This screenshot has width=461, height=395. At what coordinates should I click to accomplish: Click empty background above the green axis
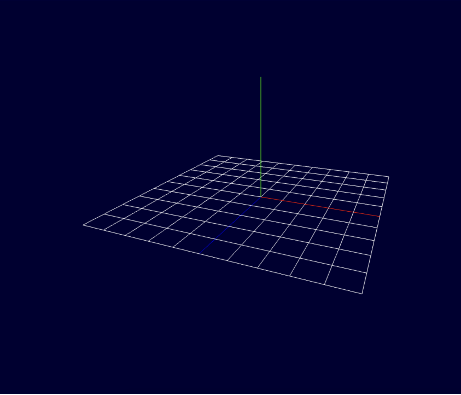pyautogui.click(x=261, y=41)
